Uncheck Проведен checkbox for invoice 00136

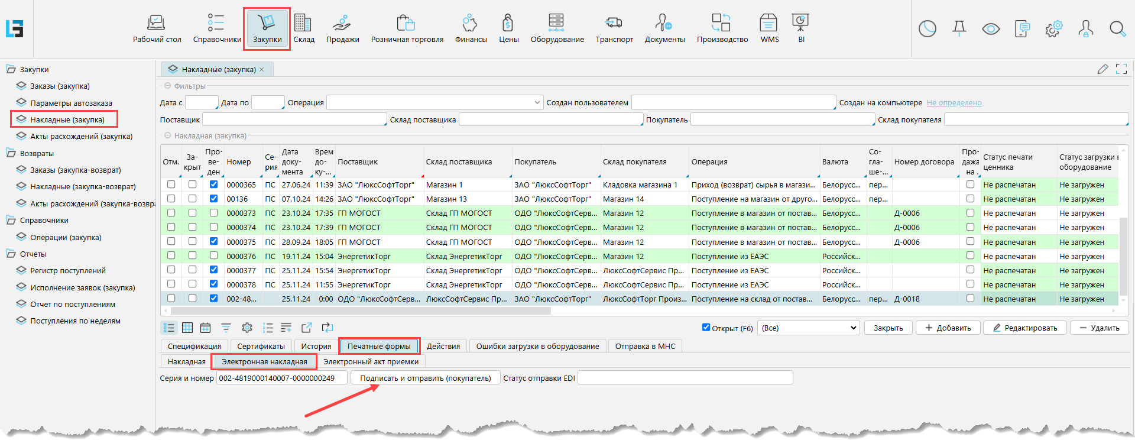[x=213, y=199]
